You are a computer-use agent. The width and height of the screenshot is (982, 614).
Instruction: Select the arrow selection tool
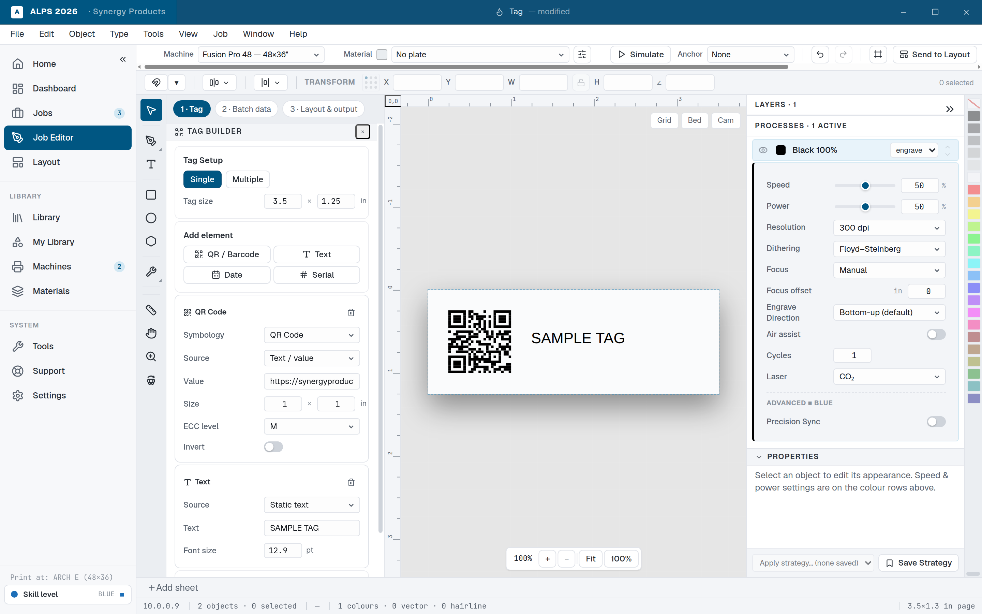(x=151, y=109)
